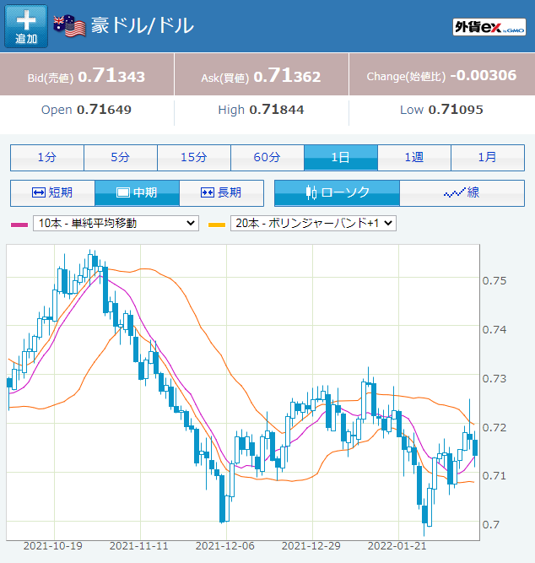
Task: Click the Ask(買値) 0.71362 price cell
Action: pyautogui.click(x=262, y=74)
